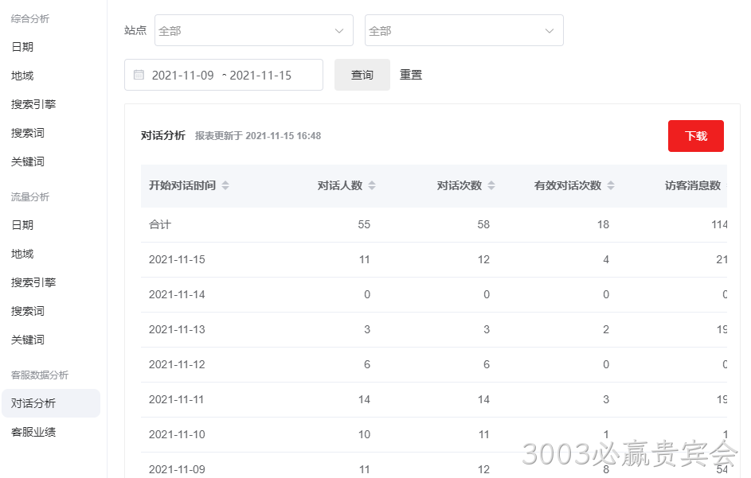This screenshot has width=751, height=478.
Task: Sort by 开始对话时间 column arrows
Action: click(x=225, y=185)
